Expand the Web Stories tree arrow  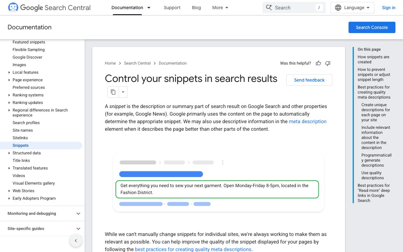(x=9, y=191)
